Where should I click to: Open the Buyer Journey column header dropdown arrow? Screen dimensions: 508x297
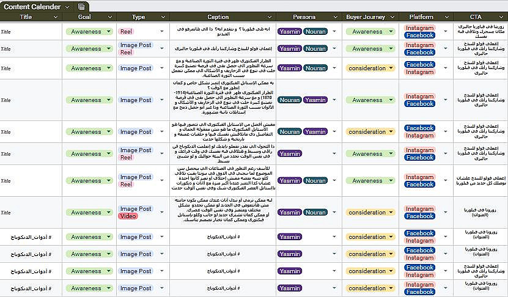tap(394, 17)
